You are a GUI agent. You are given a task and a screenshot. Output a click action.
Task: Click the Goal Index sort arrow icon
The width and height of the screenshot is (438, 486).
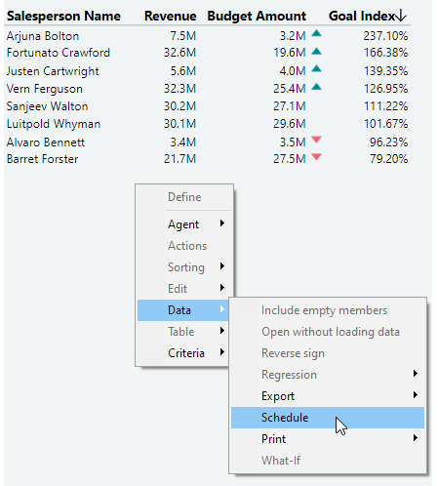[x=402, y=16]
